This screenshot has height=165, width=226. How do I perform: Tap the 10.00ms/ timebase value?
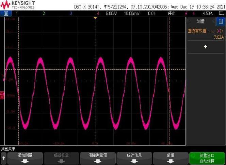[x=132, y=14]
